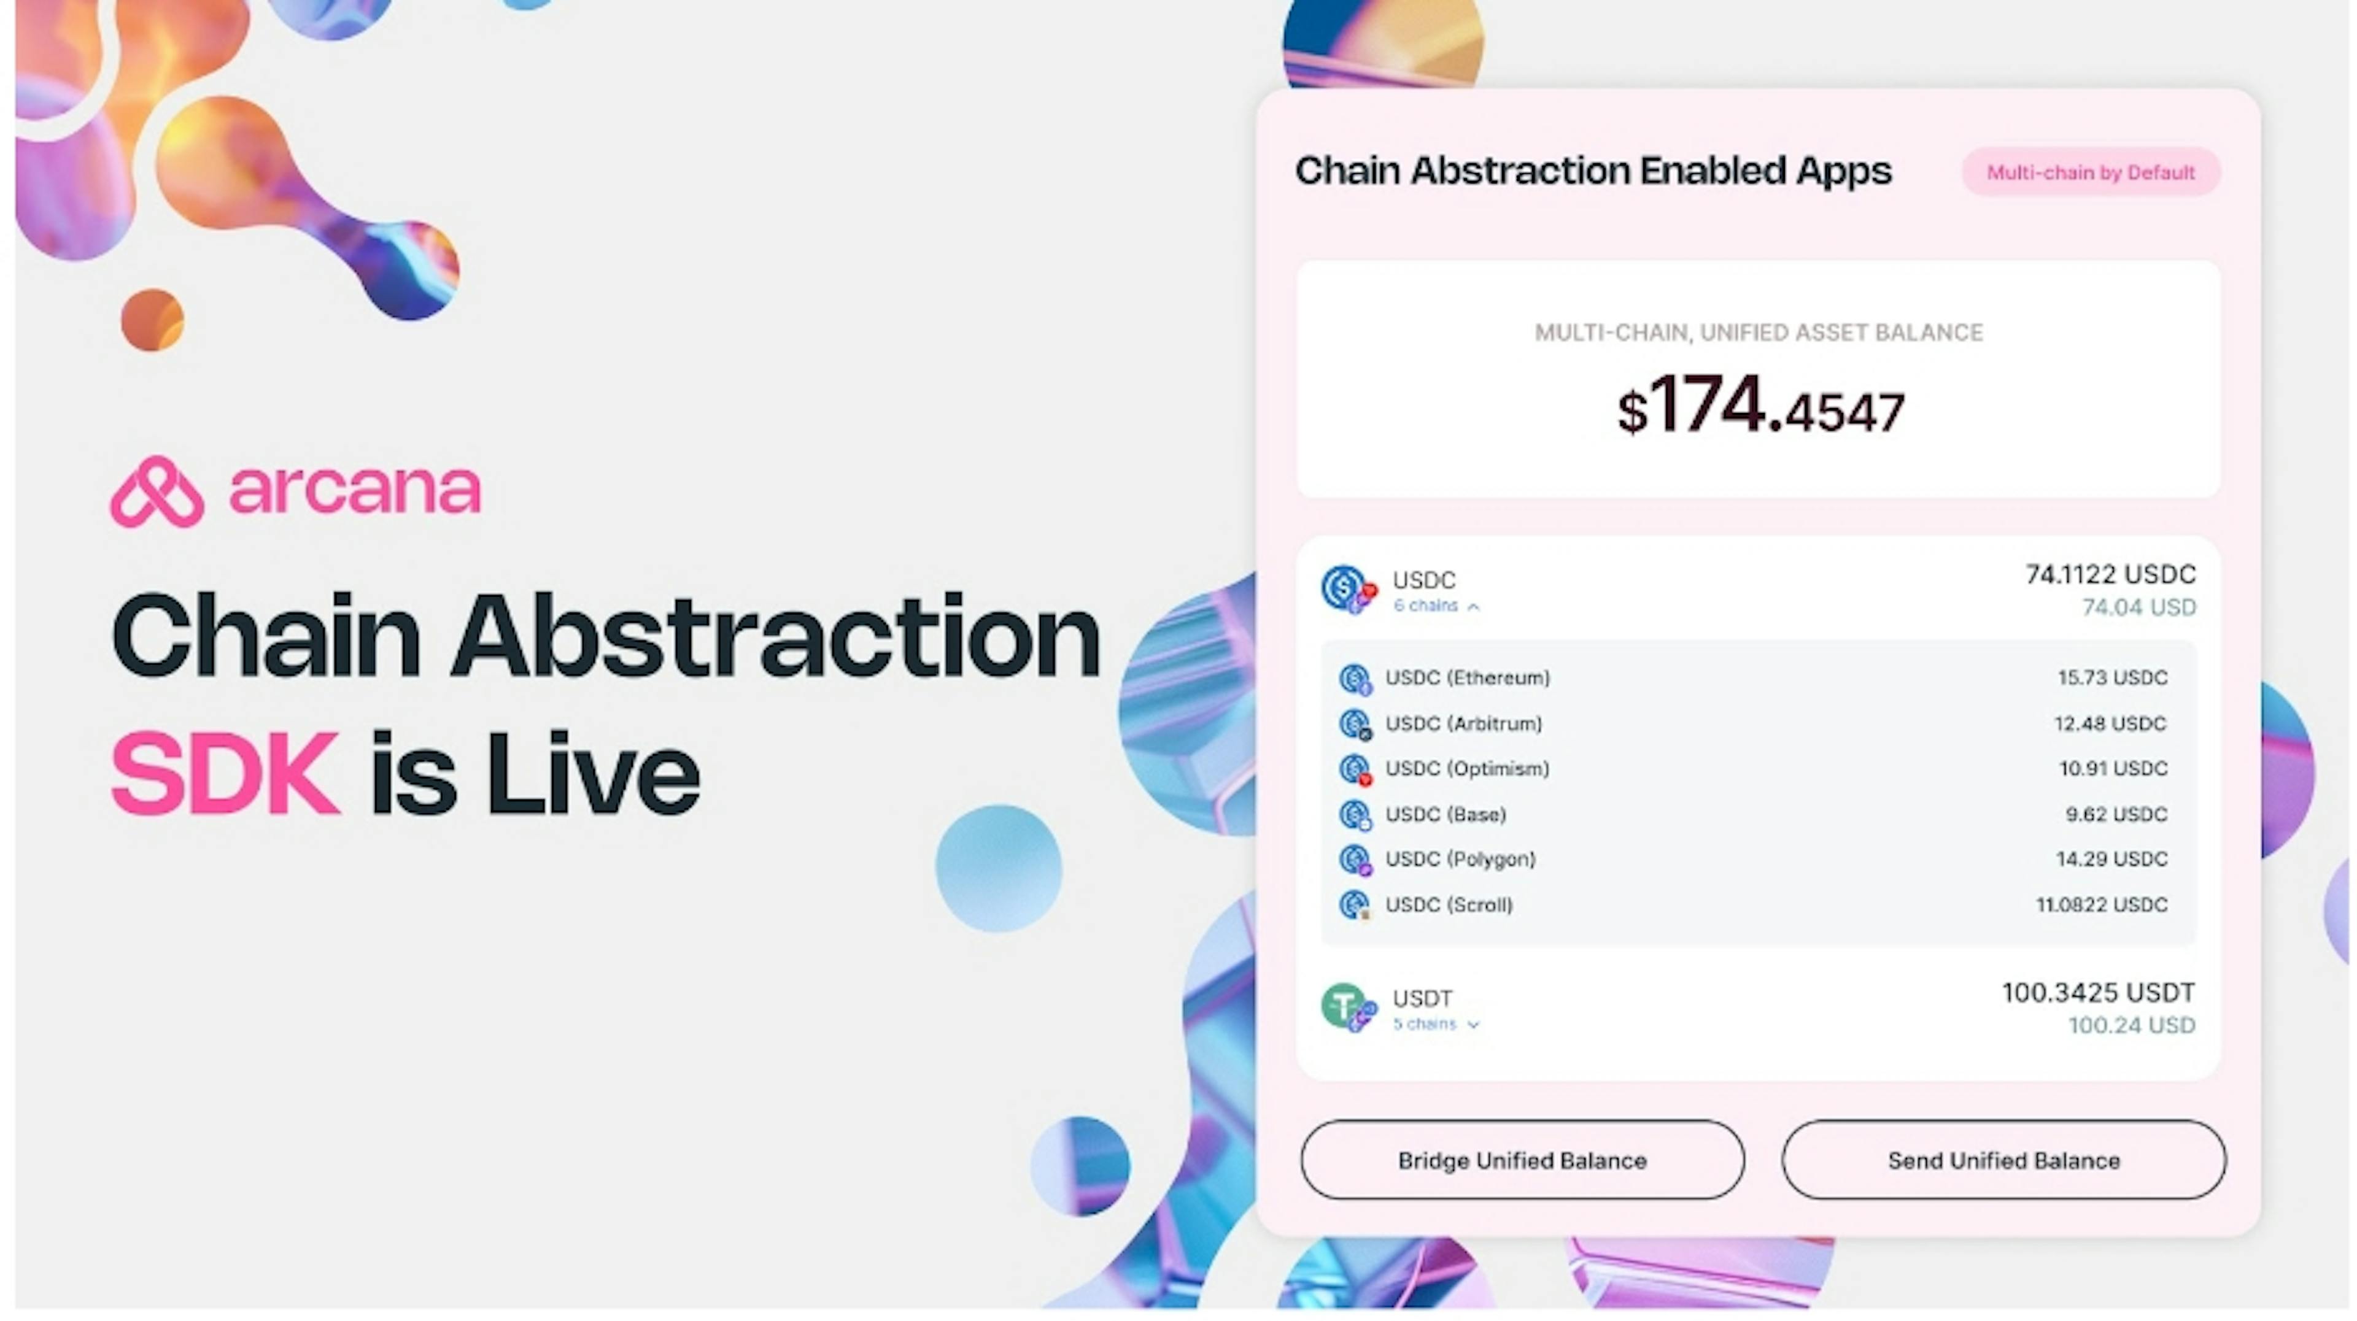The image size is (2357, 1321).
Task: Click the USDC Ethereum chain icon
Action: click(1353, 677)
